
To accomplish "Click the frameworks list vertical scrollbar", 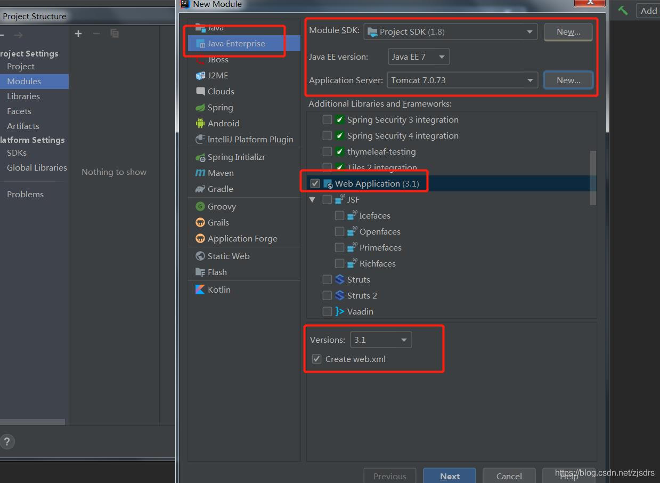I will click(x=593, y=178).
